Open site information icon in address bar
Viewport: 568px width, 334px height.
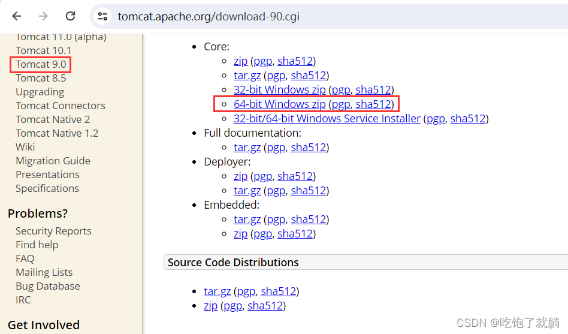click(102, 16)
